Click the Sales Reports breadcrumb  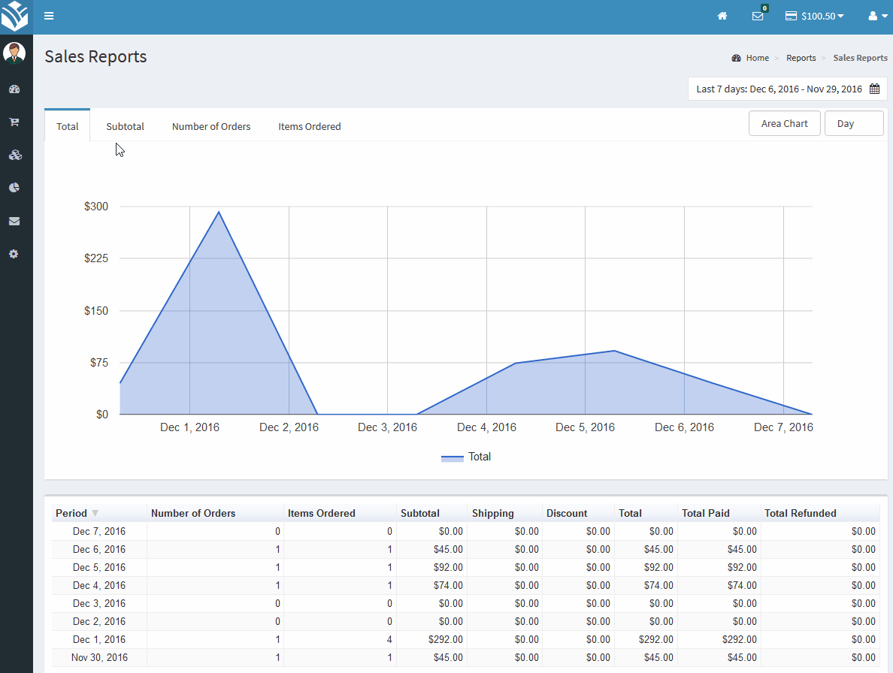[860, 58]
